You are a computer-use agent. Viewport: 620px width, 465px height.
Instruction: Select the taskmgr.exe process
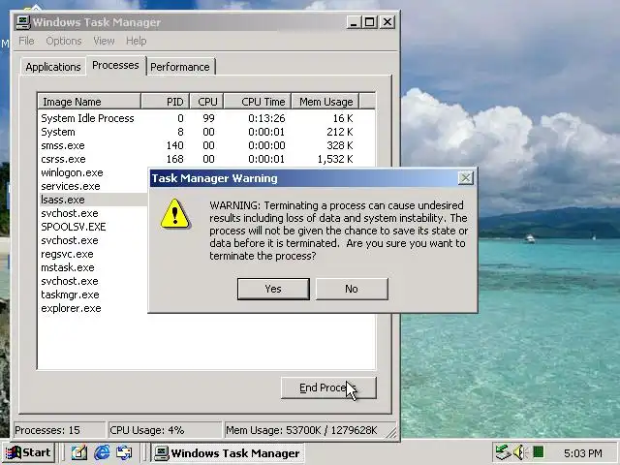[70, 294]
